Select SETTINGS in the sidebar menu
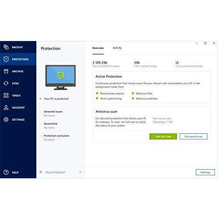This screenshot has width=218, height=218. (x=18, y=119)
